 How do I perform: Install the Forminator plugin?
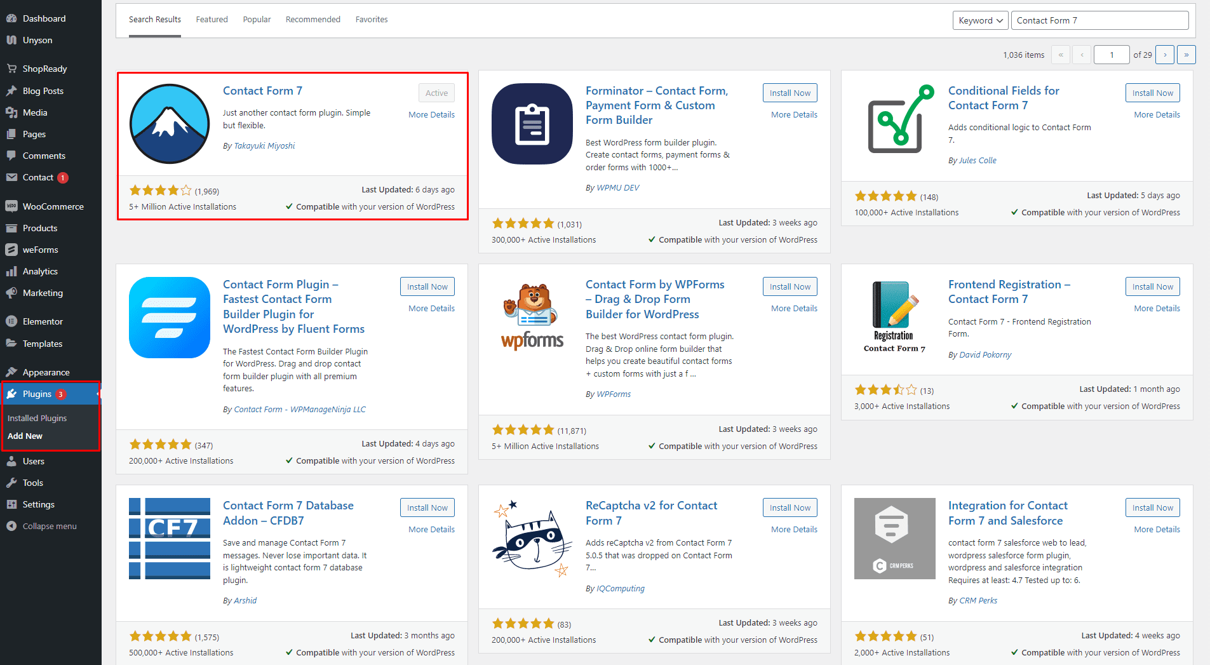click(790, 93)
